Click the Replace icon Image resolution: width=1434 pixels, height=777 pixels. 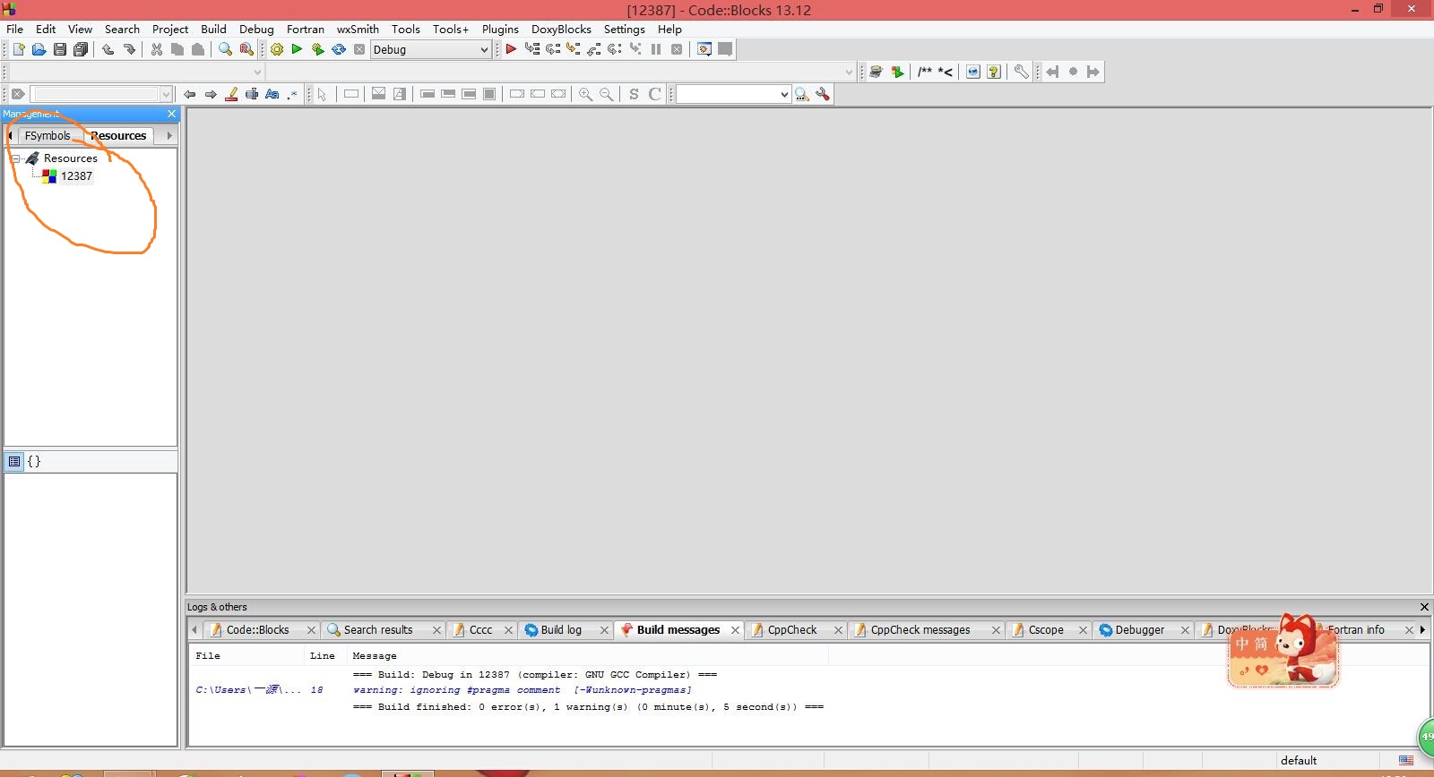246,49
